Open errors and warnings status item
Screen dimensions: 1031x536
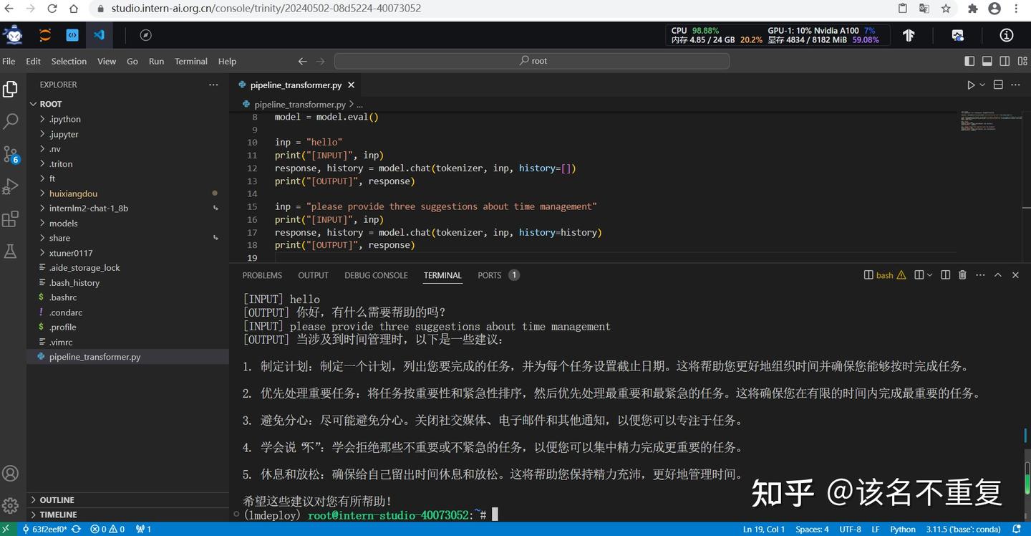(107, 530)
